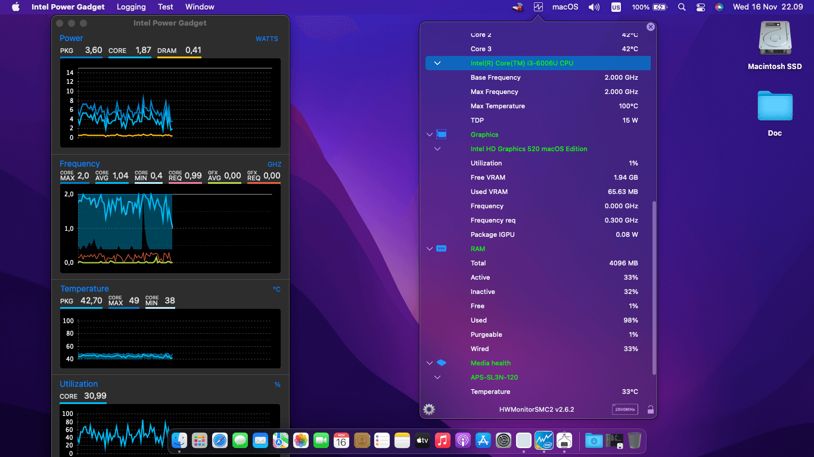
Task: Open the Downloads folder in the Dock
Action: (594, 440)
